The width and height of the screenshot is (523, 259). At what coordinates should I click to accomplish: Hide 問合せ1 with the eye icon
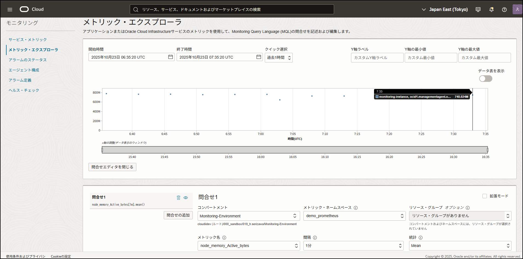coord(186,198)
